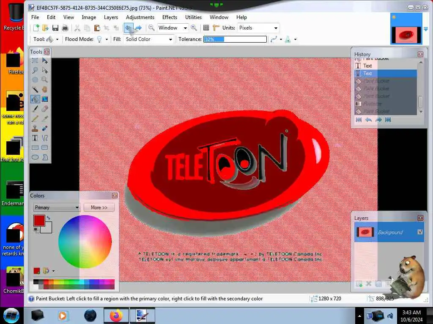Screen dimensions: 433x324
Task: Click the More >> button in Colors
Action: [99, 208]
